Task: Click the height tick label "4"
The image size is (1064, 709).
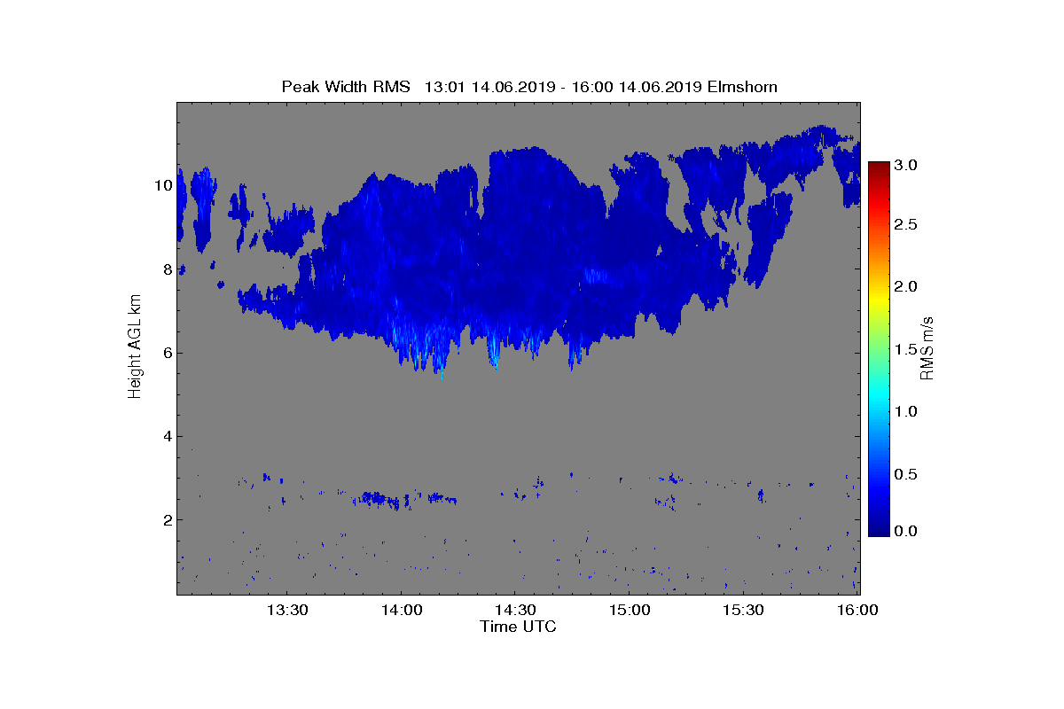Action: point(167,436)
